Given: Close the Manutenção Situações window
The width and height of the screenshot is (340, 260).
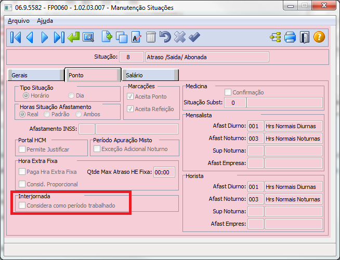Looking at the screenshot, I should point(324,5).
